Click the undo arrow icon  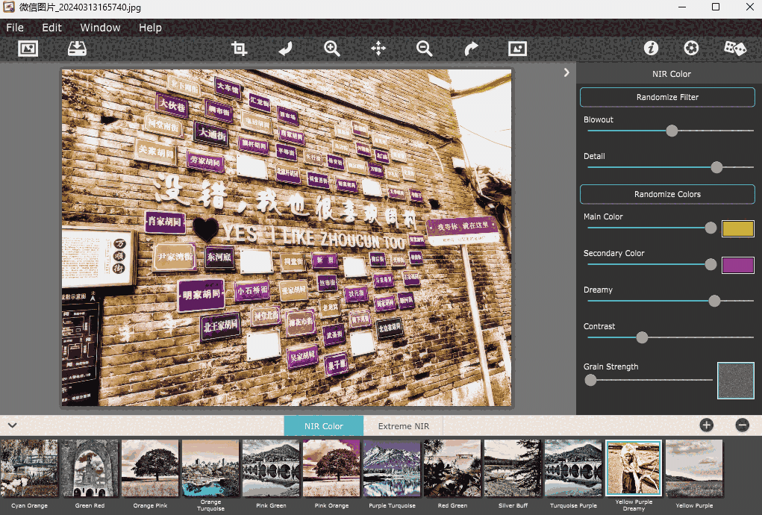pos(285,49)
